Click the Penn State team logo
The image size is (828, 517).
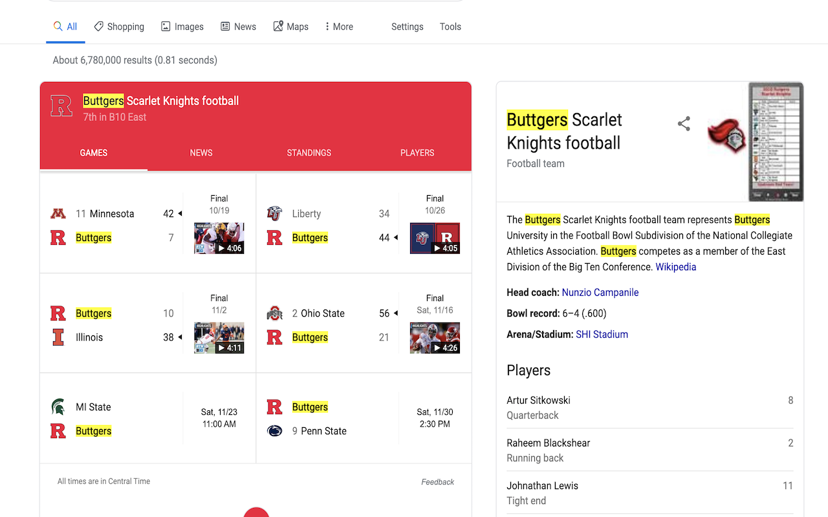point(274,431)
